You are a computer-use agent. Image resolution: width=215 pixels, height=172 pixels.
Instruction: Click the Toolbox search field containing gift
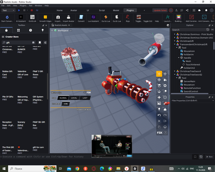point(18,43)
